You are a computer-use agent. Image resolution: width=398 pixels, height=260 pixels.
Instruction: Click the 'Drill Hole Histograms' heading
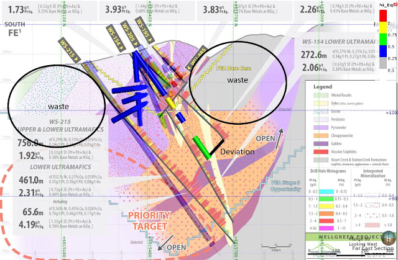(328, 171)
